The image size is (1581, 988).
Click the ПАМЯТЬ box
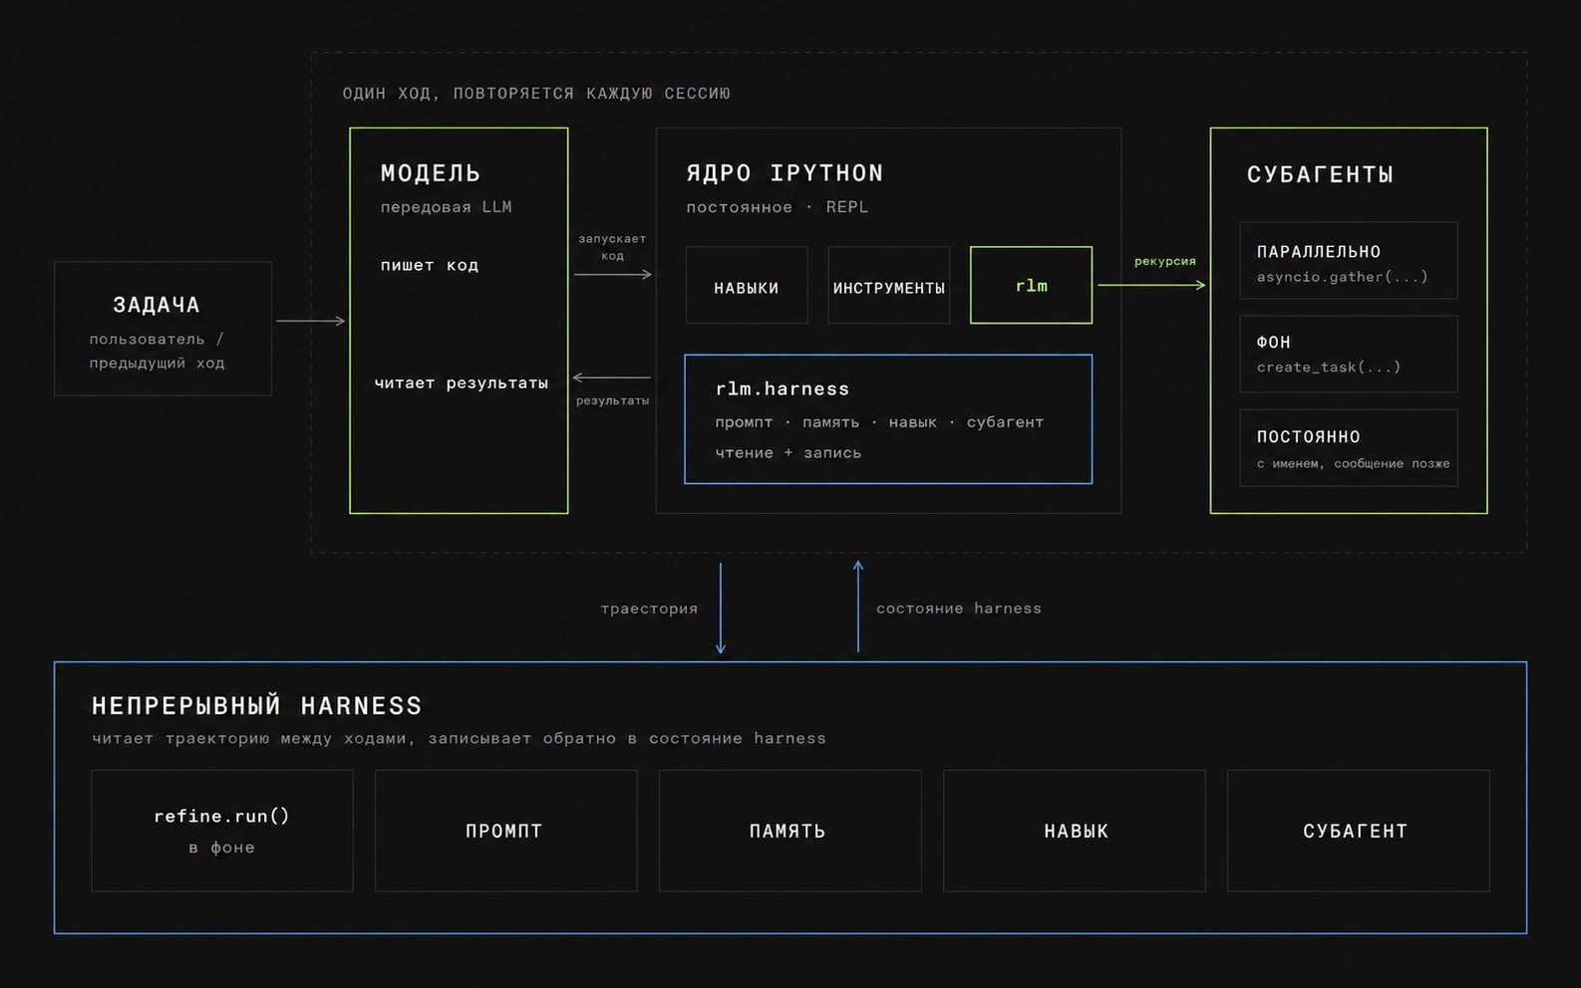coord(790,831)
